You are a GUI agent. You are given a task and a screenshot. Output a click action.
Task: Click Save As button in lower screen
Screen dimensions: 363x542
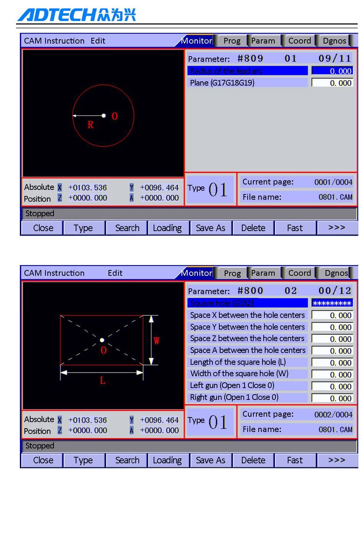click(211, 460)
